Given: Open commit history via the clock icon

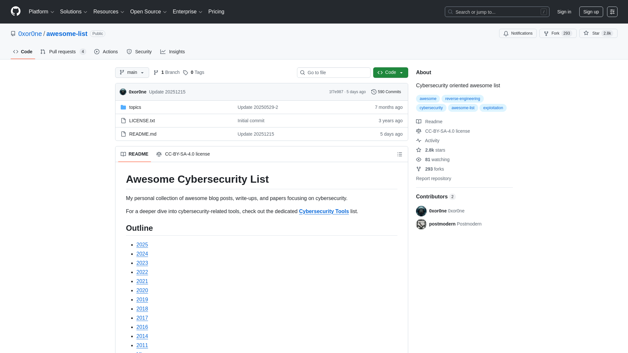Looking at the screenshot, I should pyautogui.click(x=374, y=92).
